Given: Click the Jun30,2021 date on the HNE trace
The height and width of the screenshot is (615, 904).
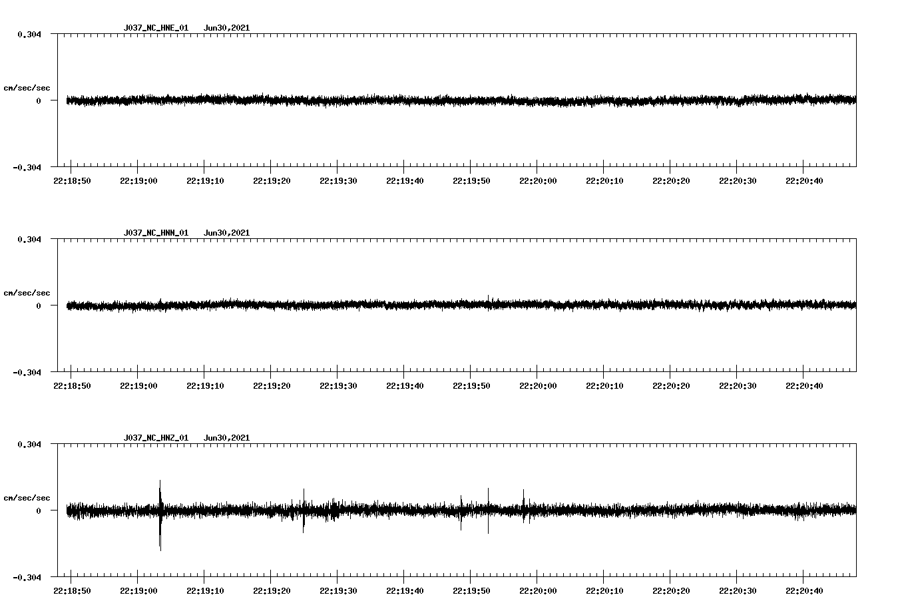Looking at the screenshot, I should pos(227,28).
